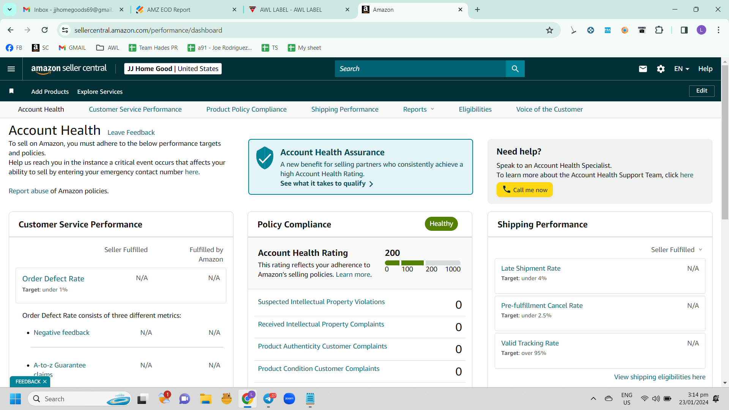Open Customer Service Performance tab
This screenshot has height=410, width=729.
click(x=135, y=109)
